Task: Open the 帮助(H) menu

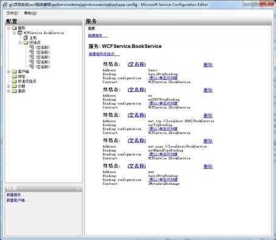Action: click(x=30, y=13)
